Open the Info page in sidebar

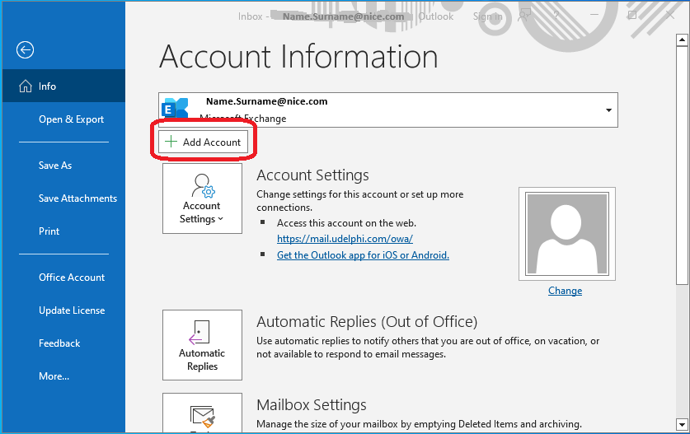(x=63, y=86)
